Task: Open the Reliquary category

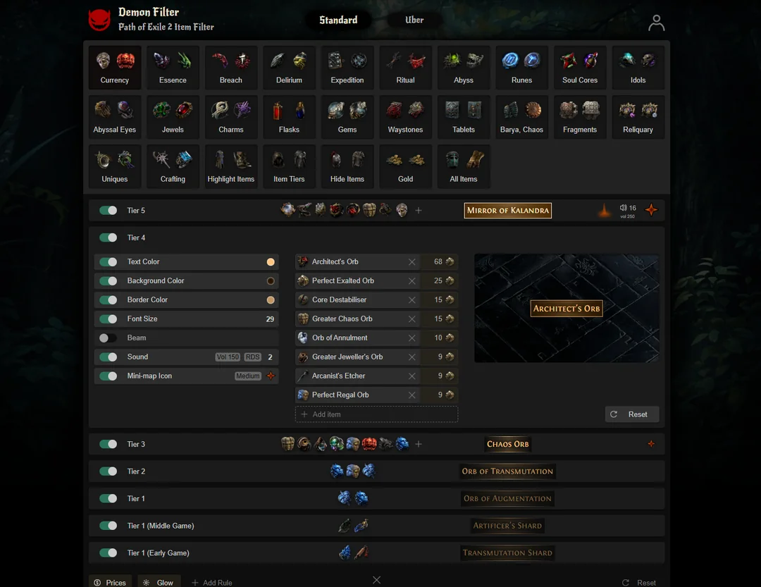Action: (x=638, y=117)
